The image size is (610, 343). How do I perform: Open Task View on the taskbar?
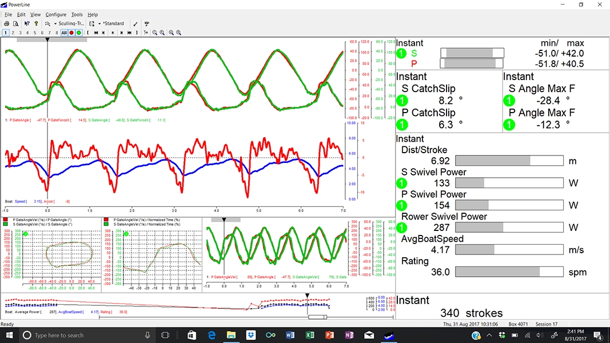165,335
